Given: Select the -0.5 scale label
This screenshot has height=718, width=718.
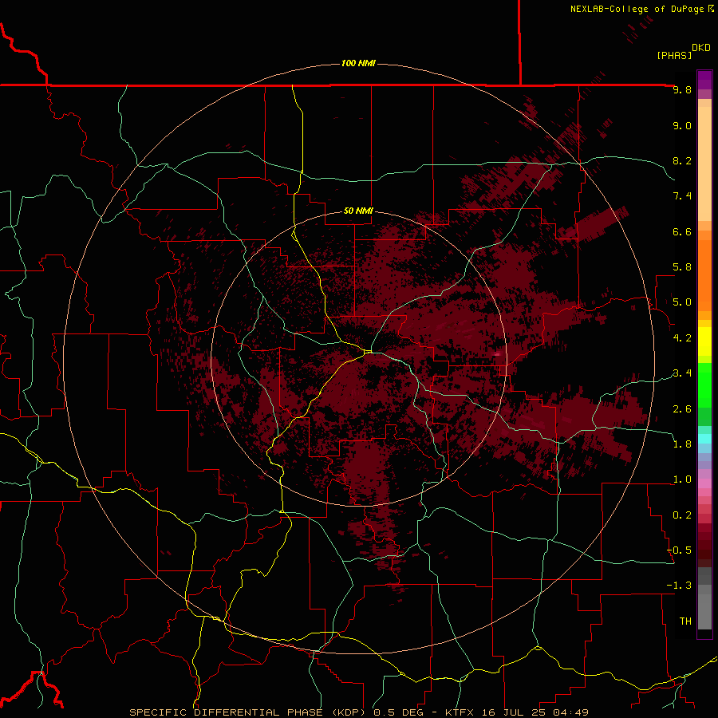Looking at the screenshot, I should (679, 550).
